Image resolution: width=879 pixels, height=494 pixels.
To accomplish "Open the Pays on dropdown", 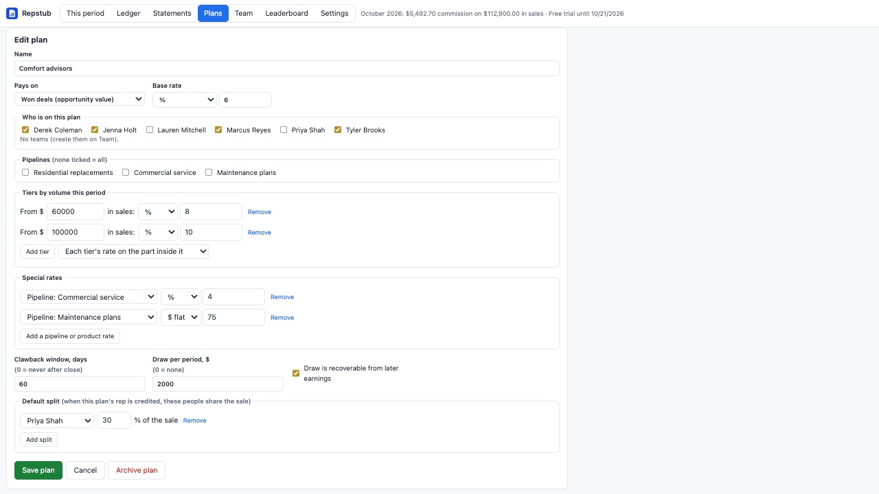I will click(x=80, y=99).
